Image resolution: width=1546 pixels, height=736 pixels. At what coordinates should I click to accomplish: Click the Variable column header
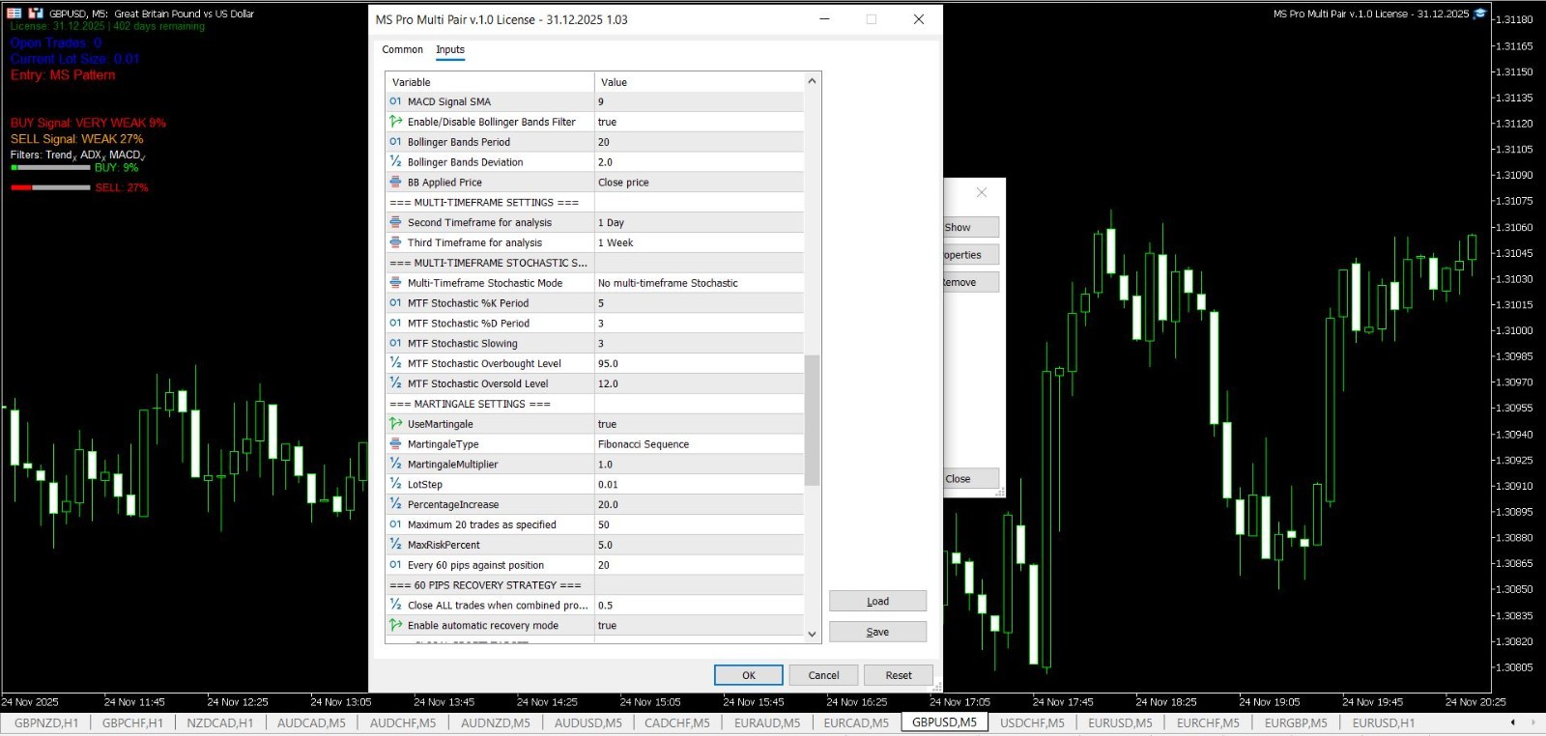click(x=490, y=82)
